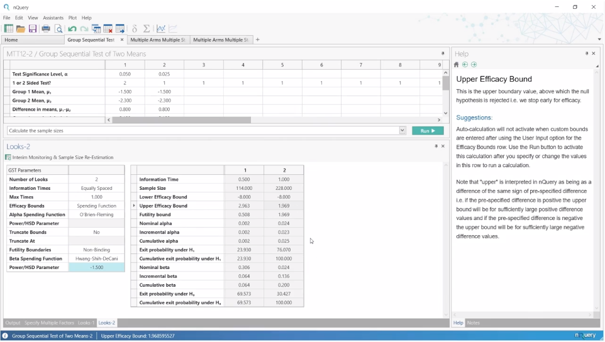Undo the last action with green arrow
This screenshot has width=605, height=342.
[x=72, y=29]
